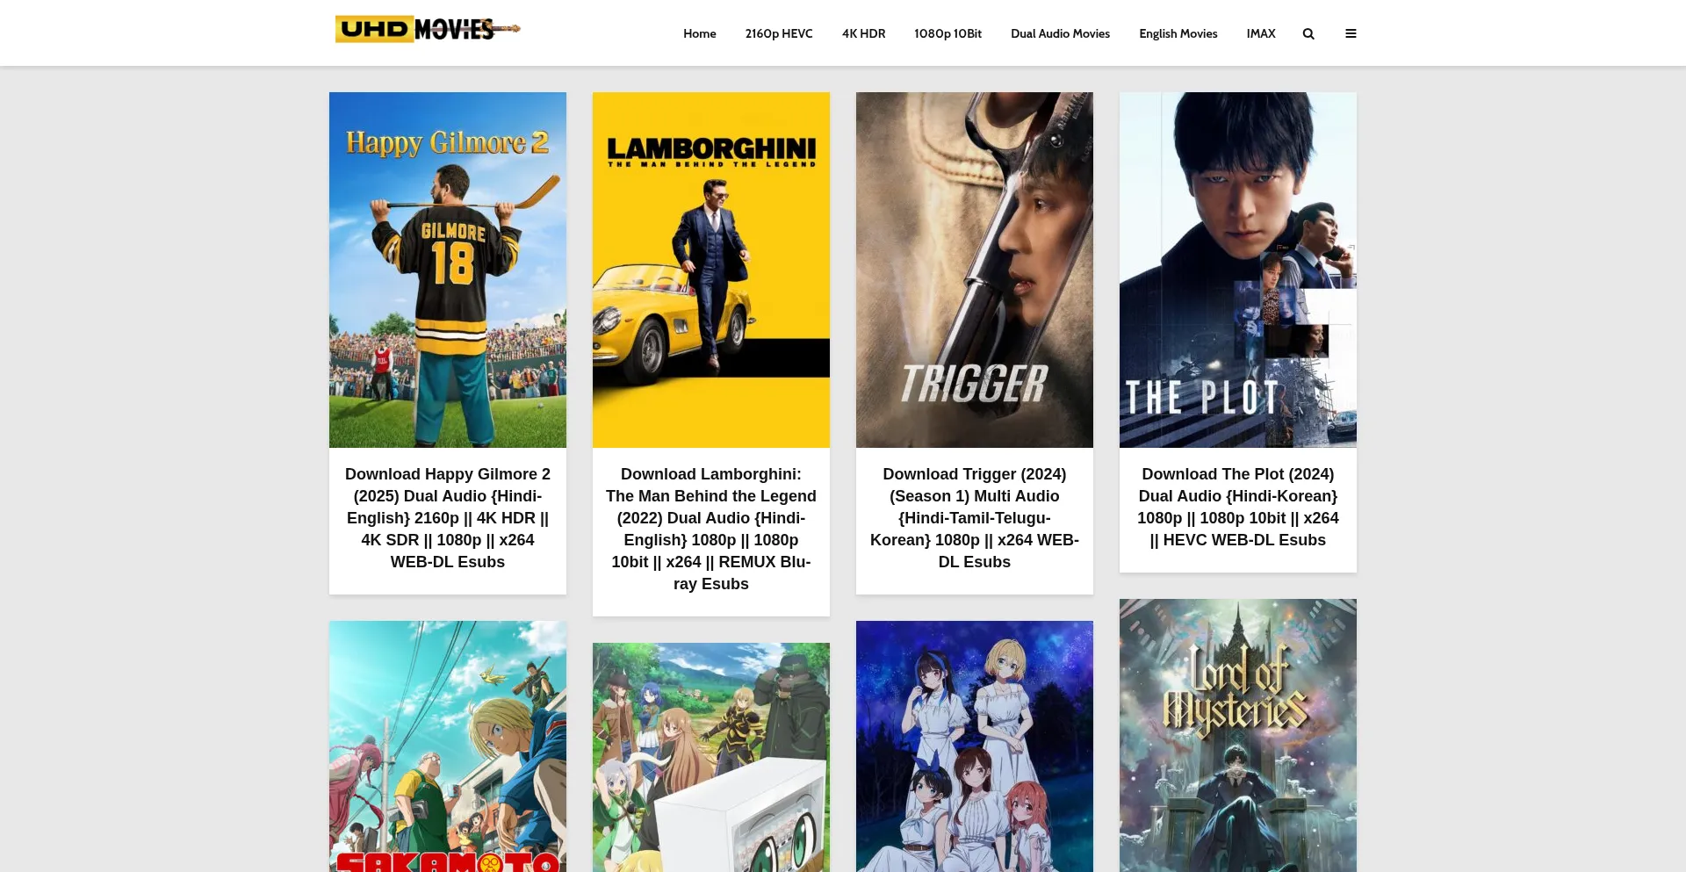Open the 2160p HEVC menu item
Image resolution: width=1686 pixels, height=872 pixels.
click(779, 33)
